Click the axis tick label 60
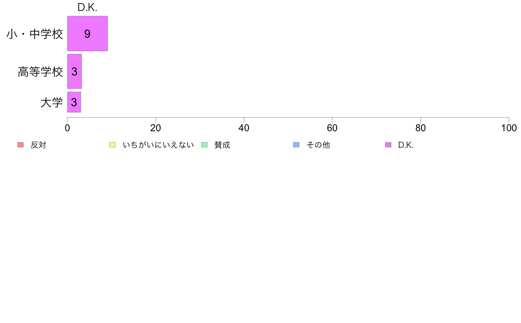This screenshot has width=521, height=323. [332, 128]
